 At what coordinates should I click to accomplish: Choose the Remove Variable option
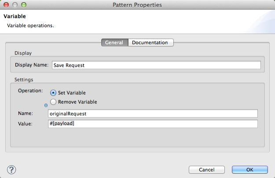53,102
